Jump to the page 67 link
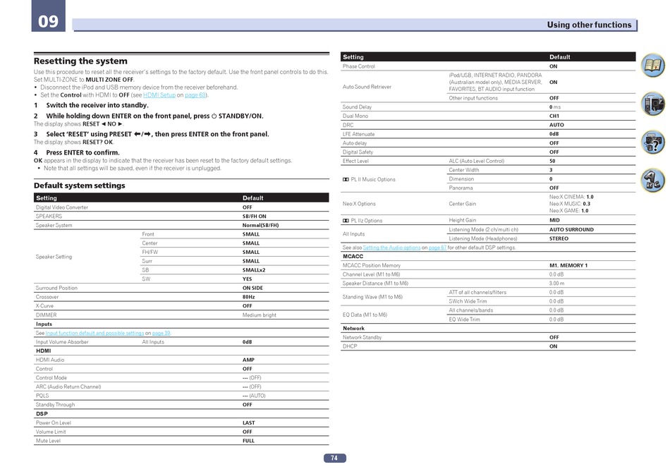 [x=437, y=248]
